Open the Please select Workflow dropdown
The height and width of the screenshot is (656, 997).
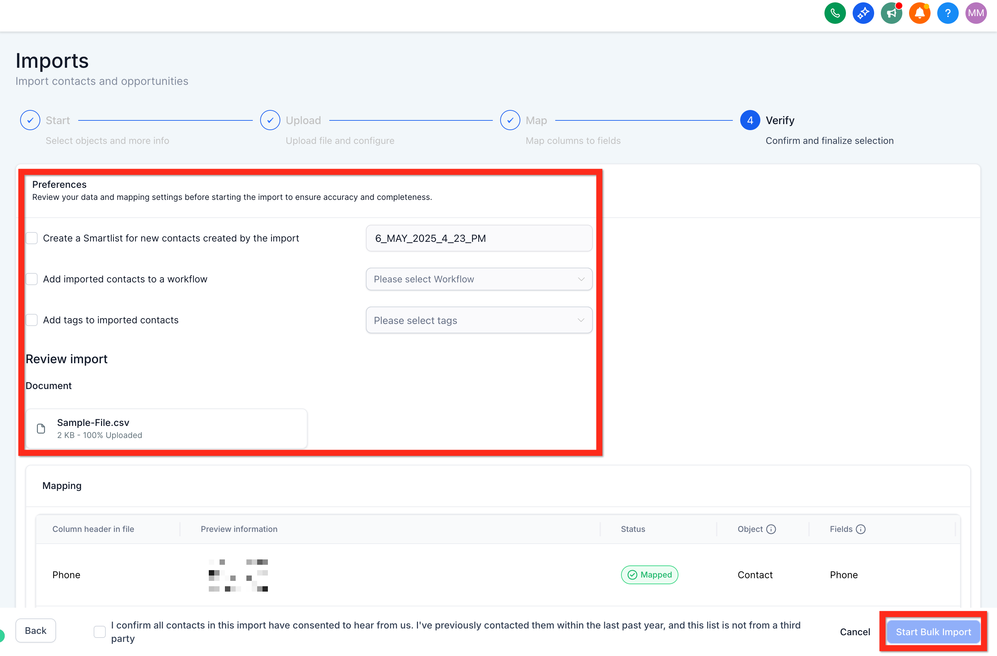[478, 279]
